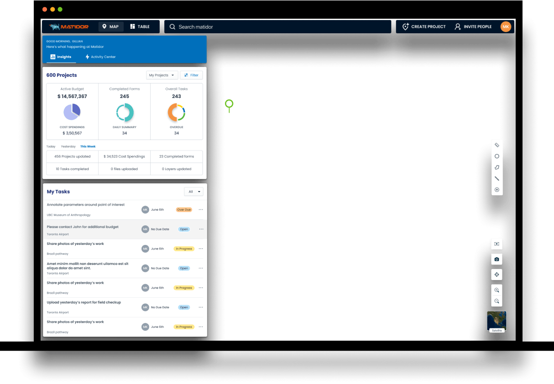
Task: Select the ruler measure tool
Action: (x=497, y=145)
